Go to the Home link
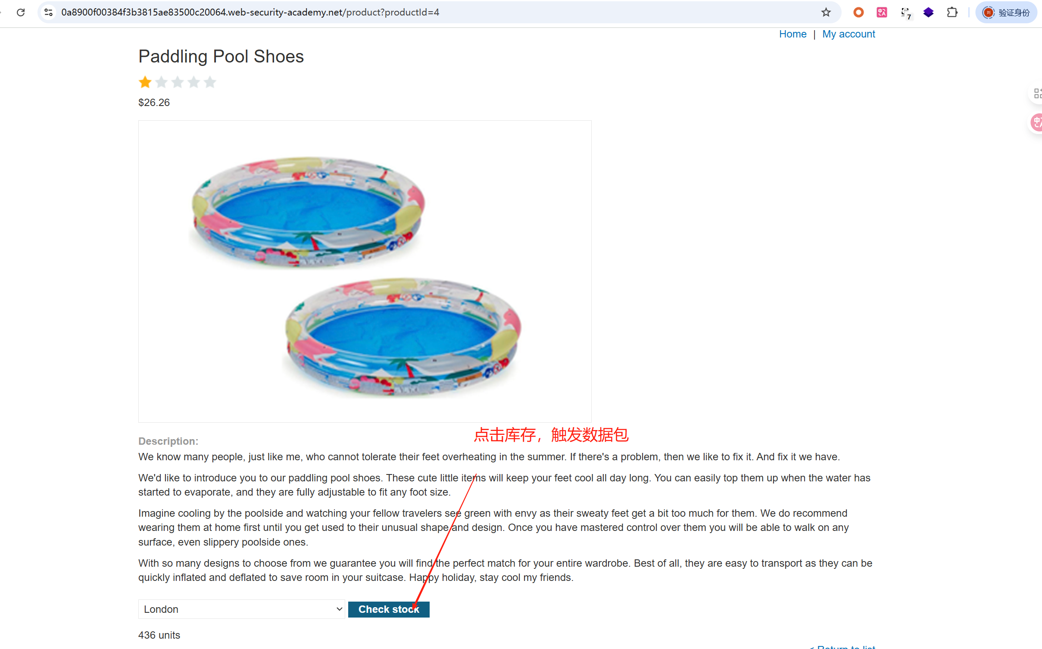This screenshot has width=1042, height=649. pyautogui.click(x=792, y=34)
